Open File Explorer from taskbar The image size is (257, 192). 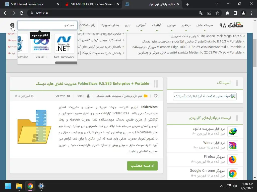click(x=19, y=186)
